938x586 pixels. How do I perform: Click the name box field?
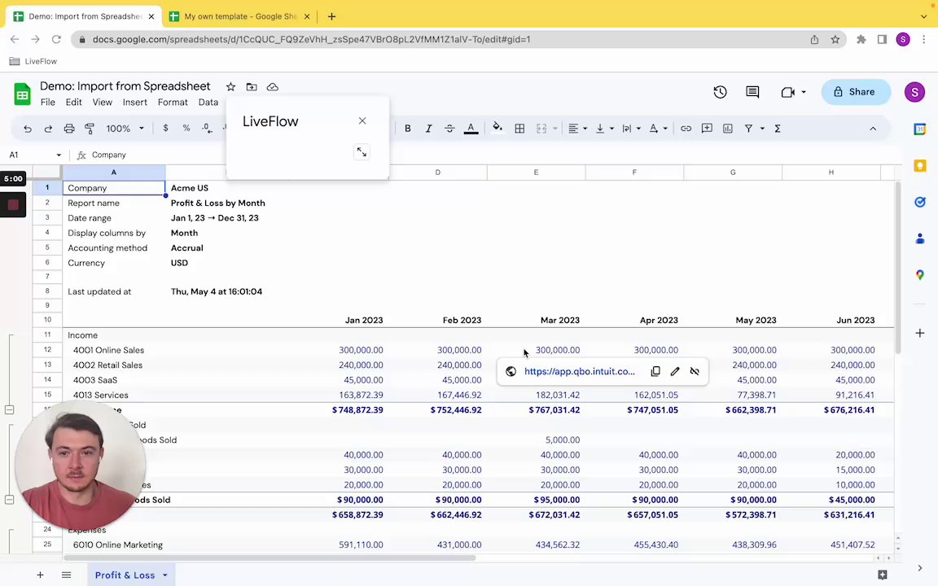pyautogui.click(x=35, y=155)
